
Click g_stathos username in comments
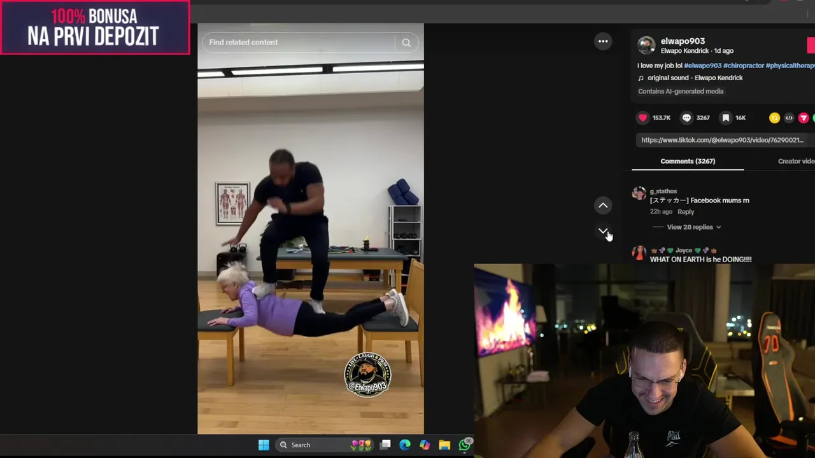[x=663, y=191]
